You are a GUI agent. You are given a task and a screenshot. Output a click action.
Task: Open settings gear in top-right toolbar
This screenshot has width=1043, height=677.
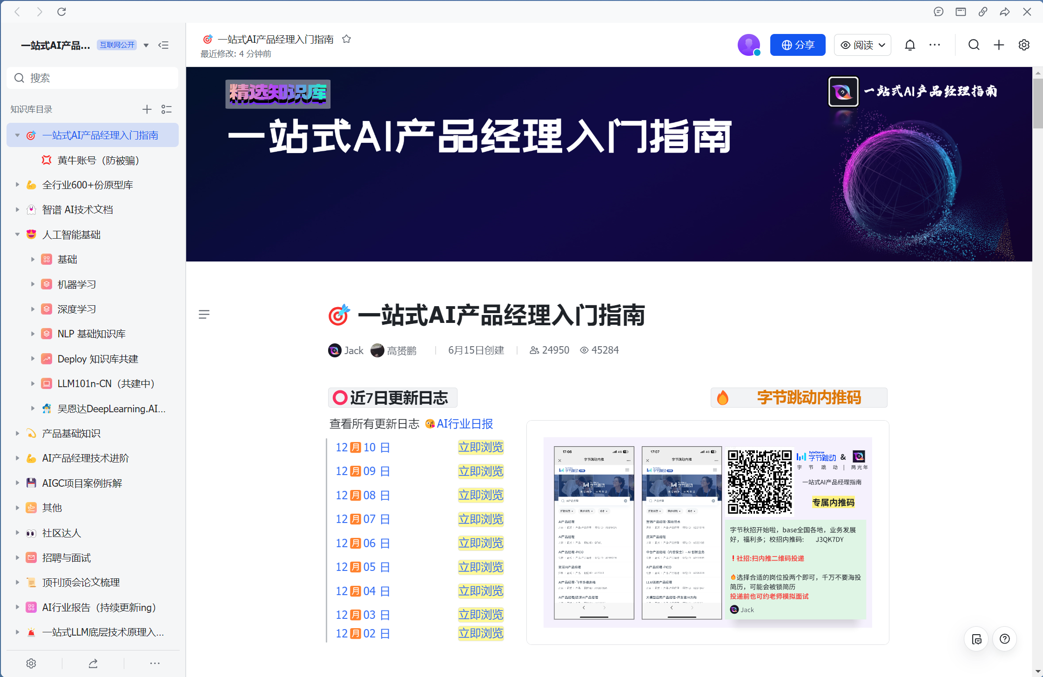(1024, 45)
